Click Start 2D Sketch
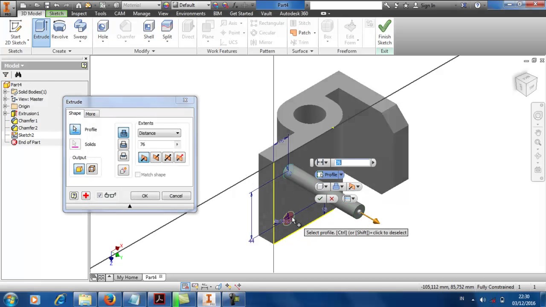 [x=15, y=33]
